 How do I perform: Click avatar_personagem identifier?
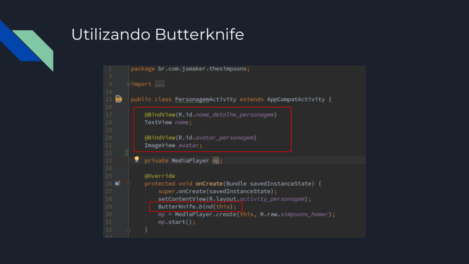[x=224, y=137]
